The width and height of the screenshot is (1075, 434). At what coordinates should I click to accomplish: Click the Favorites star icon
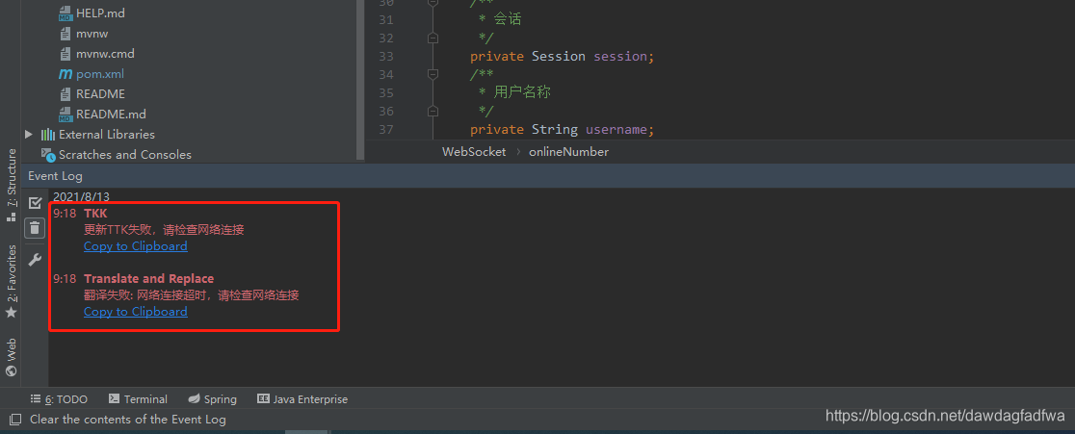point(11,312)
